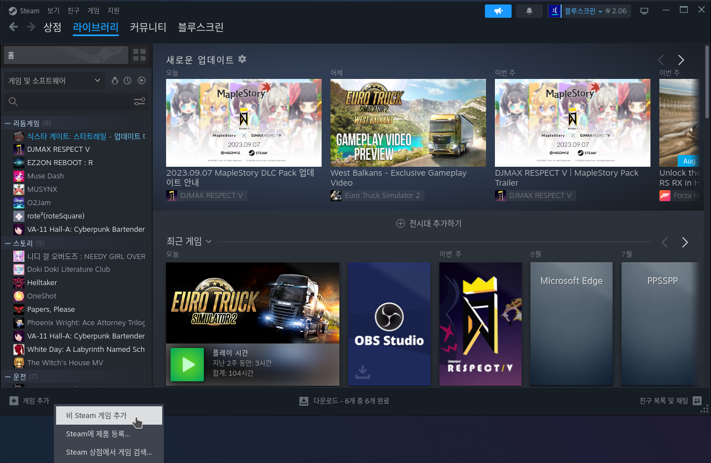Image resolution: width=711 pixels, height=463 pixels.
Task: Sort by recent activity clock icon
Action: click(x=128, y=81)
